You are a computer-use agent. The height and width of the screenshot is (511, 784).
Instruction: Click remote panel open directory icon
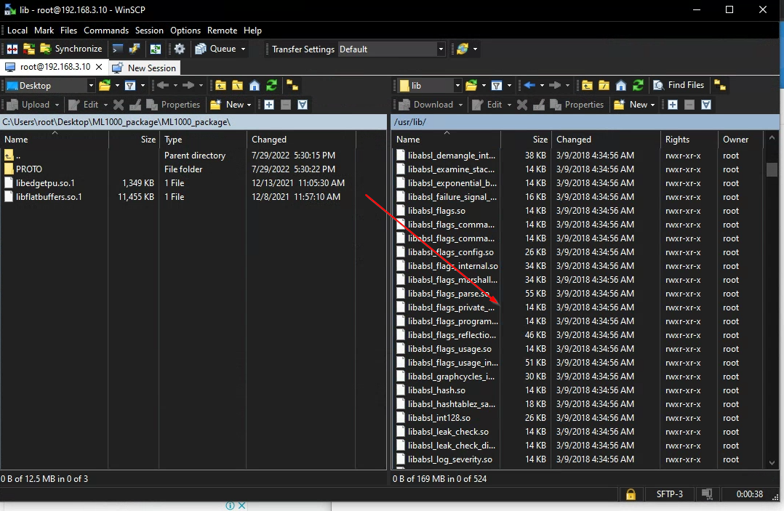coord(471,86)
